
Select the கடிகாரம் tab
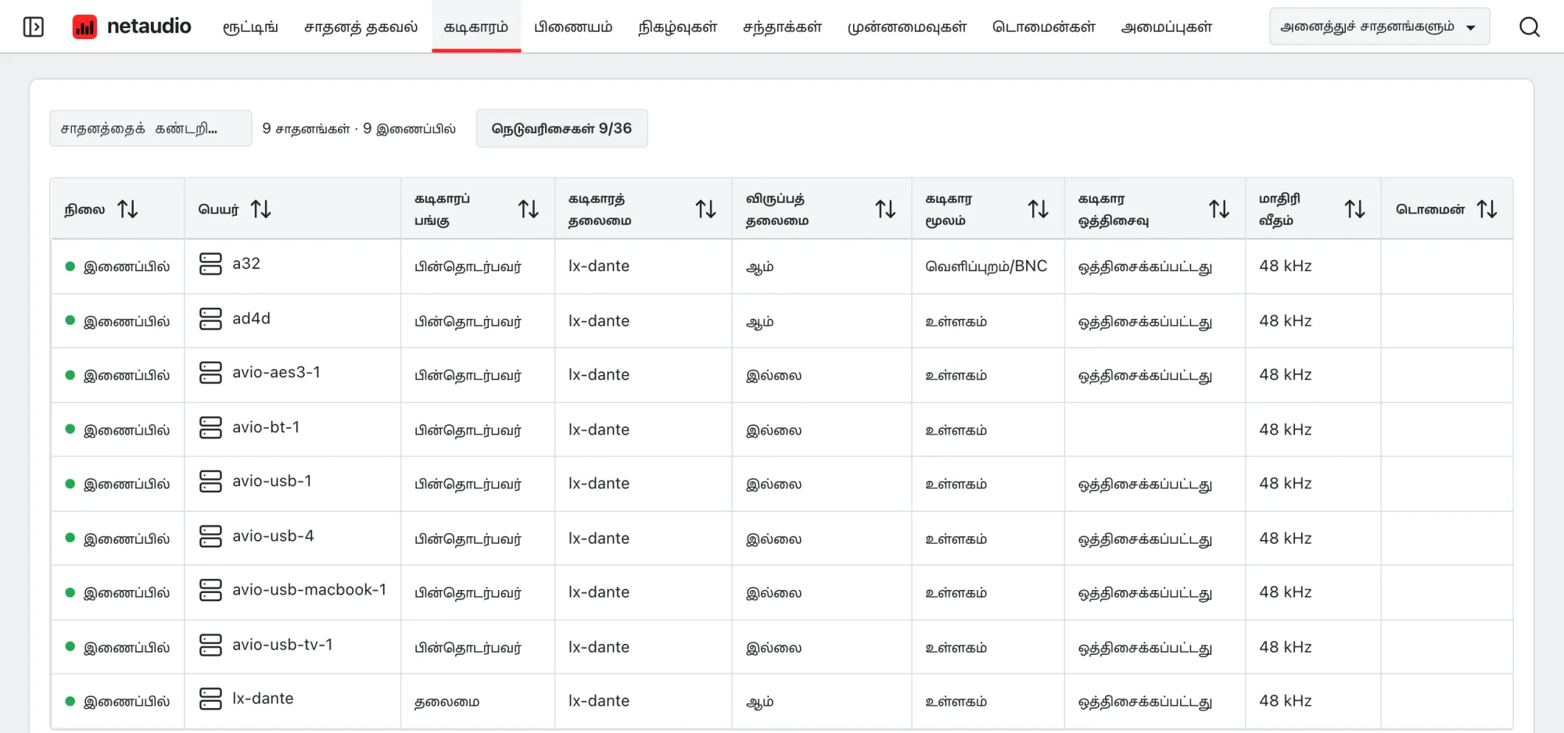476,27
